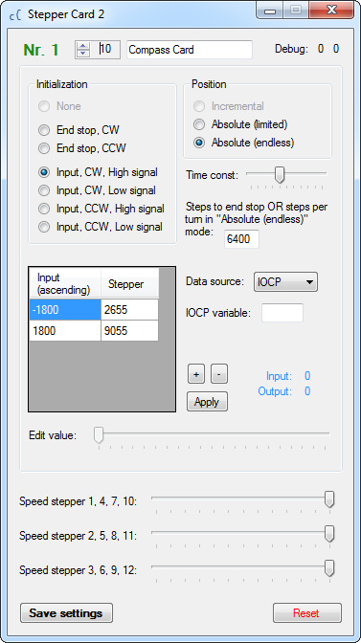The image size is (361, 643).
Task: Select the 2655 stepper cell
Action: point(129,310)
